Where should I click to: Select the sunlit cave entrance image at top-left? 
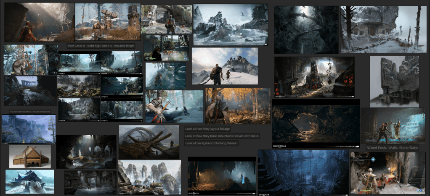[39, 22]
